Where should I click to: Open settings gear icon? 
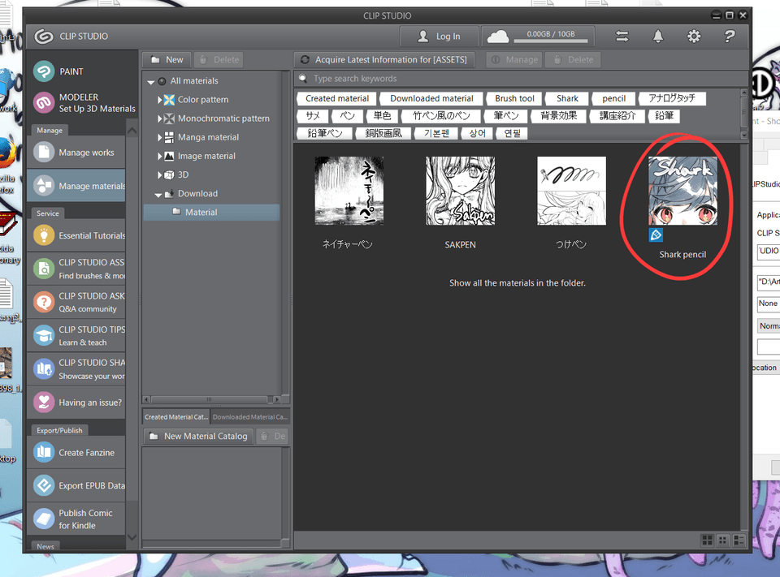pos(694,37)
